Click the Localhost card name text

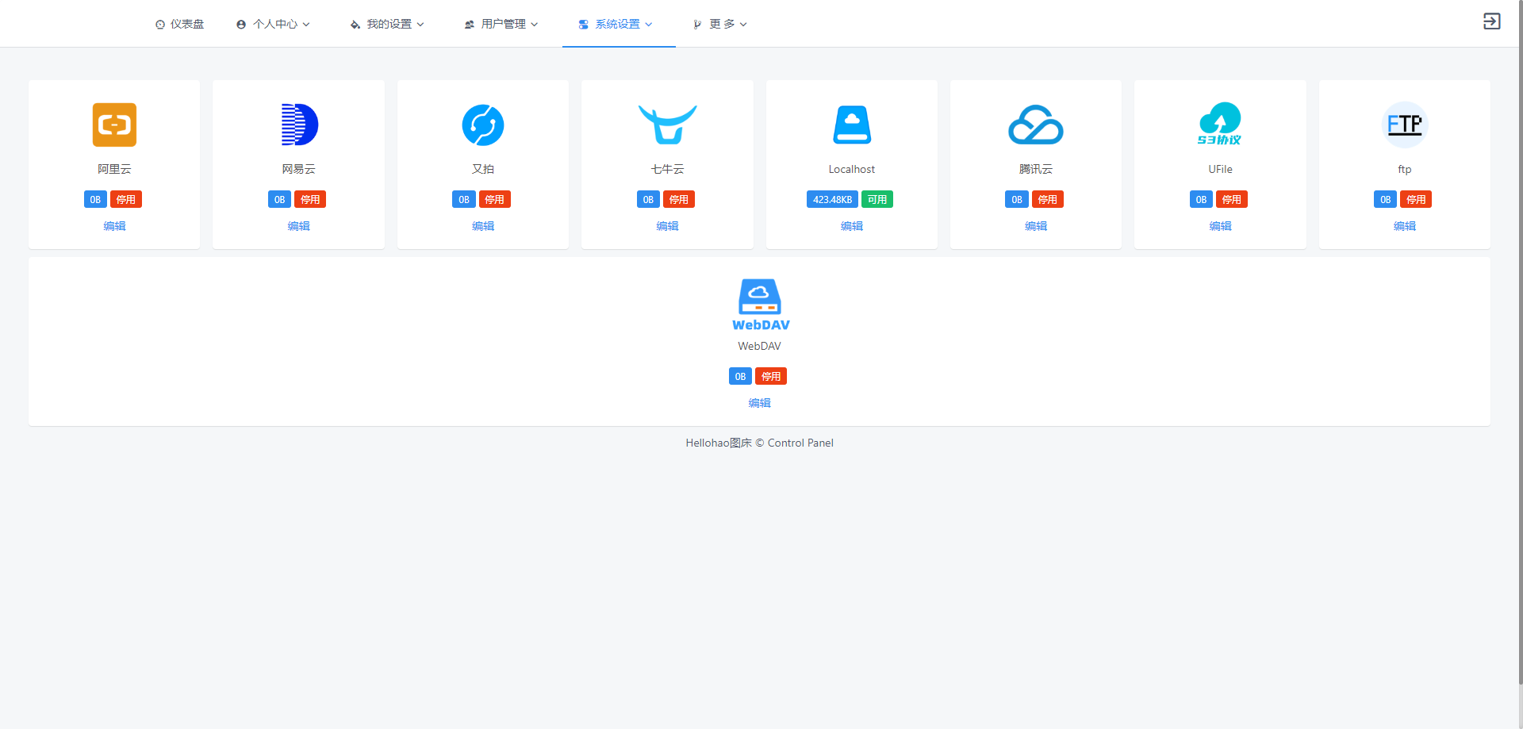[852, 169]
